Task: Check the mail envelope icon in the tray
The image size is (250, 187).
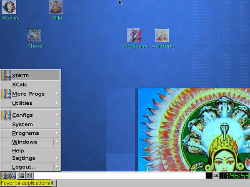Action: click(x=216, y=175)
